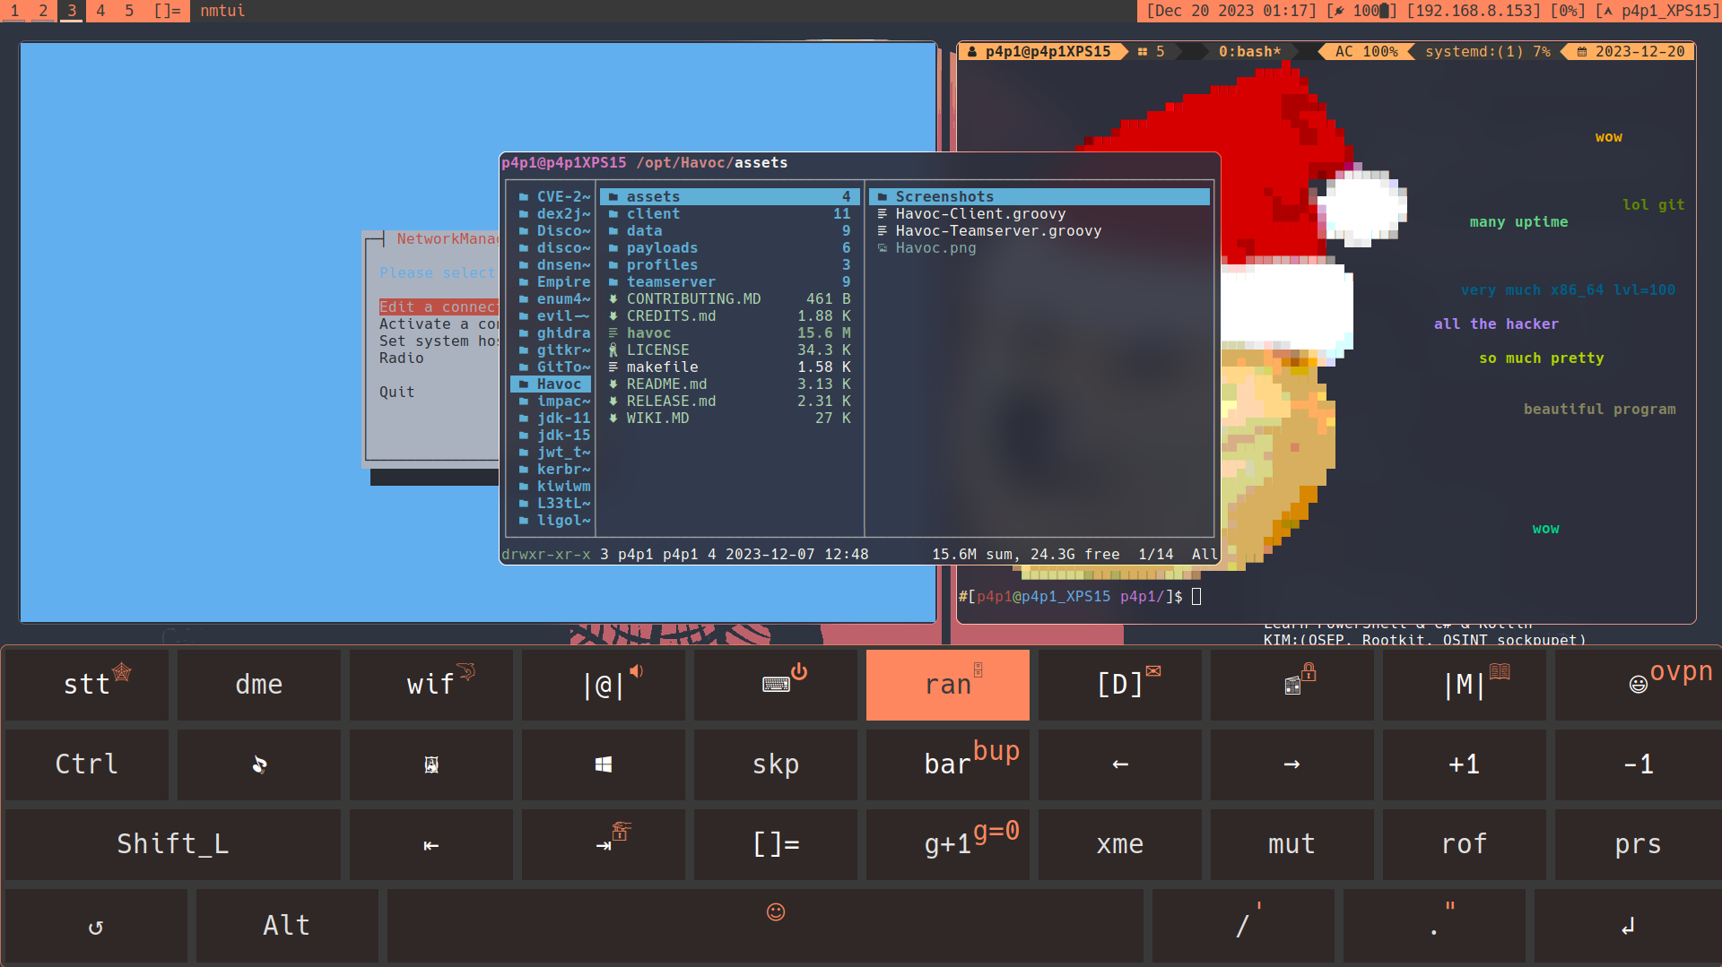Open the teamserver folder in ranger

(x=670, y=282)
